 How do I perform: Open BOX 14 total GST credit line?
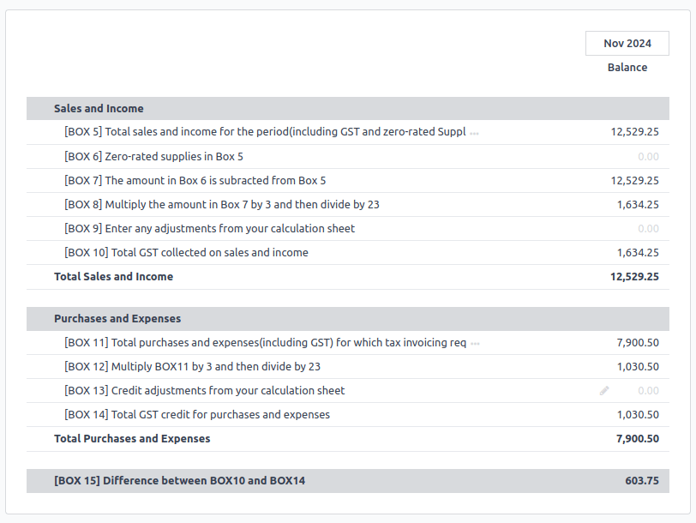[x=197, y=415]
